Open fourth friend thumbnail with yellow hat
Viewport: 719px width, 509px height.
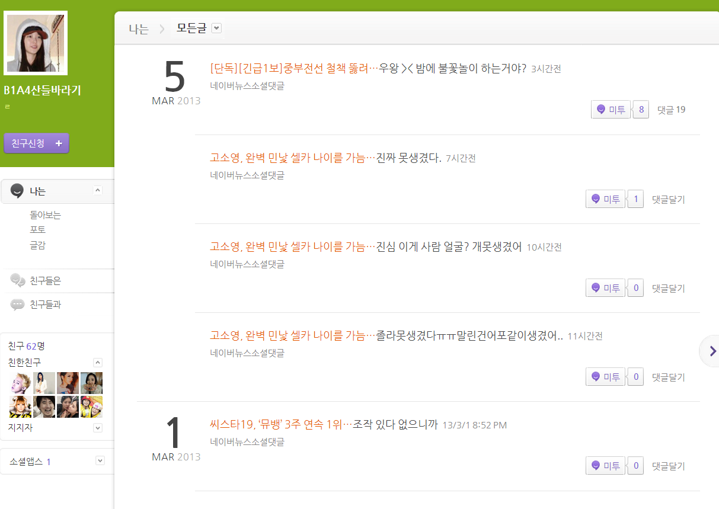click(91, 406)
